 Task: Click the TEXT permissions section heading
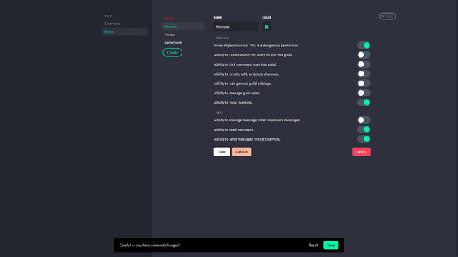click(220, 113)
